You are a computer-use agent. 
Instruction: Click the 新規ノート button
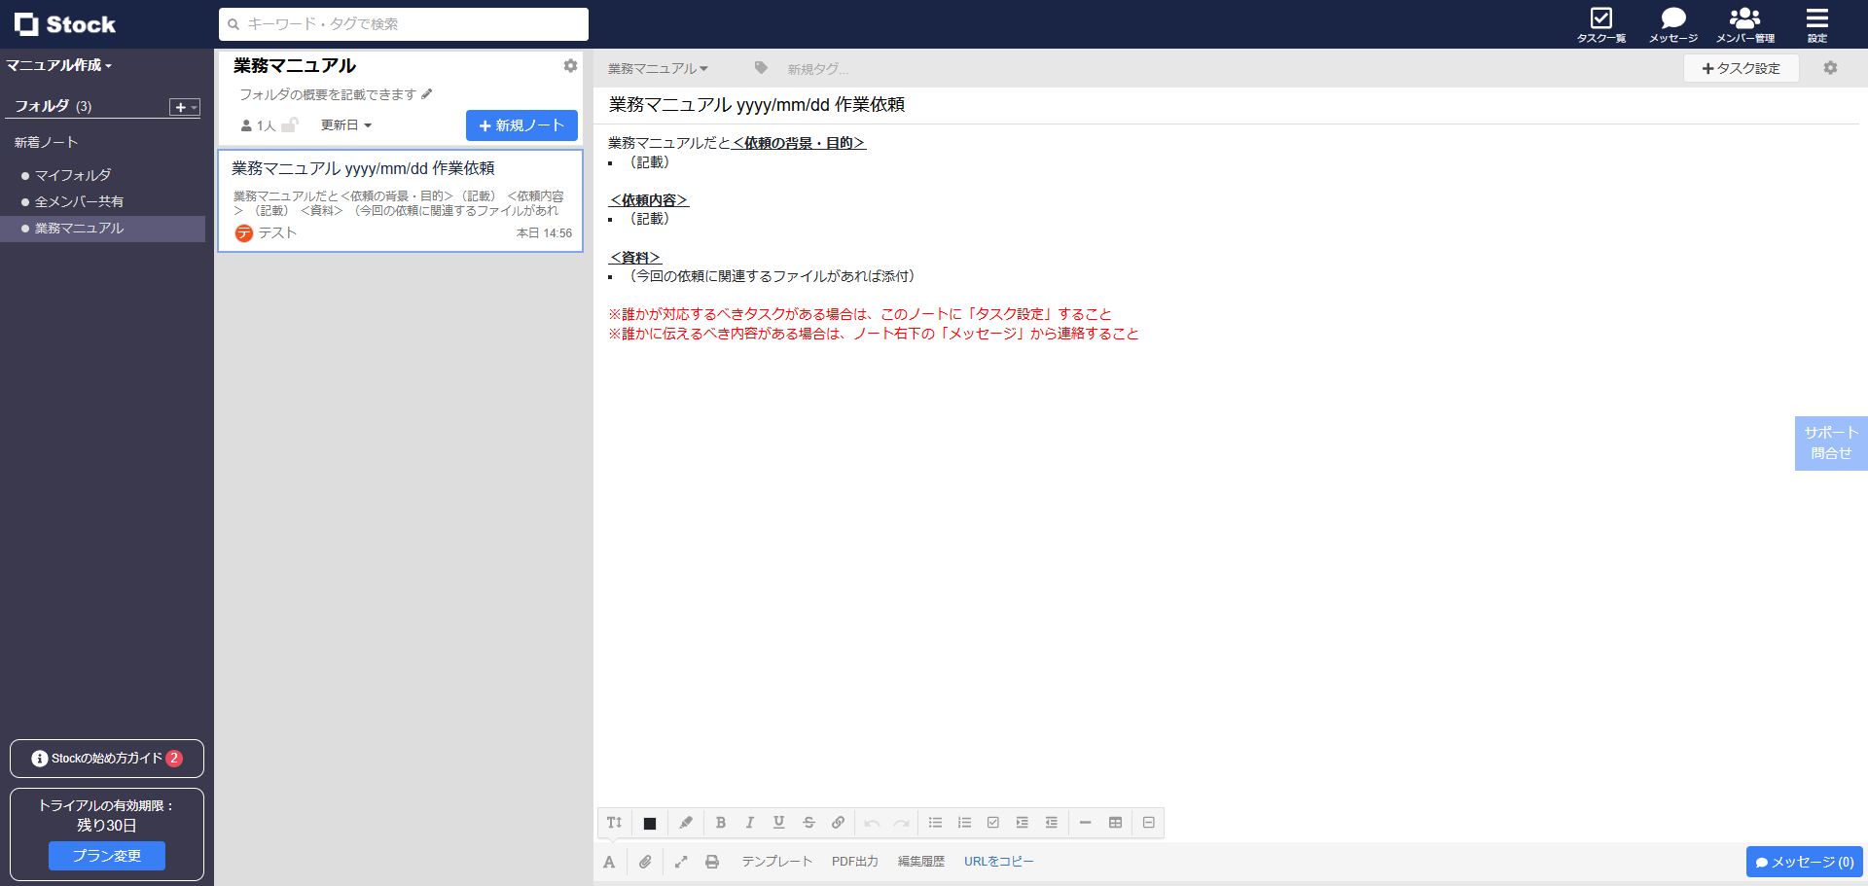pos(521,125)
